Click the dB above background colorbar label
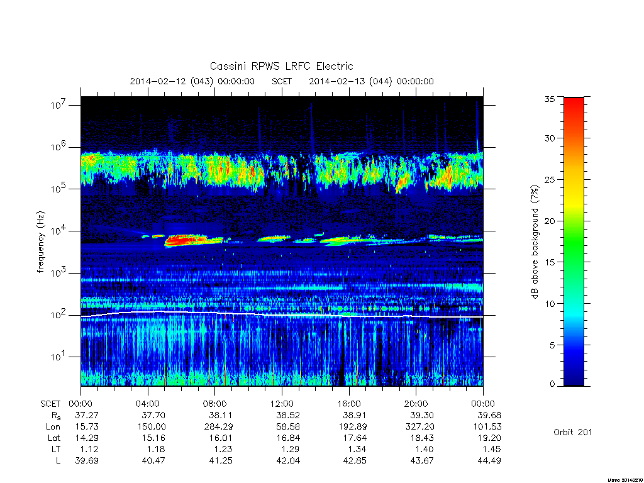 point(535,241)
